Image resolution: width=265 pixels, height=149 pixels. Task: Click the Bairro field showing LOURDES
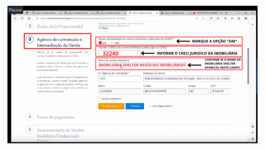tap(120, 91)
